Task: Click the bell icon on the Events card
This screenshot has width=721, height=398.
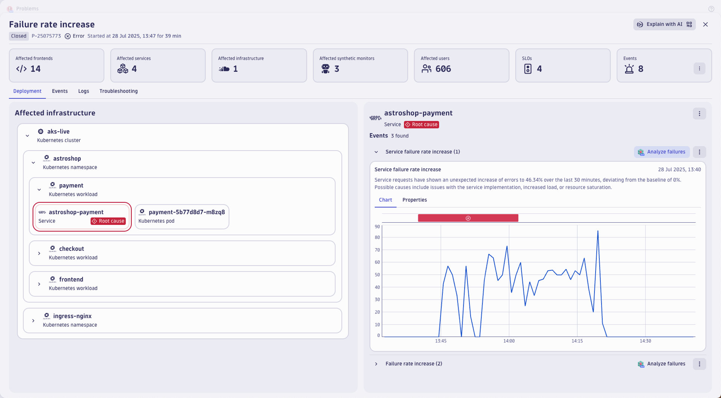Action: [x=629, y=69]
